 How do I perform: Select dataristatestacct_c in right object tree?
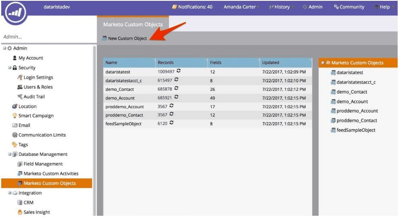[x=356, y=82]
